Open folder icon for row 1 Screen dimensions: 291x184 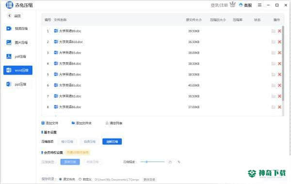[274, 31]
